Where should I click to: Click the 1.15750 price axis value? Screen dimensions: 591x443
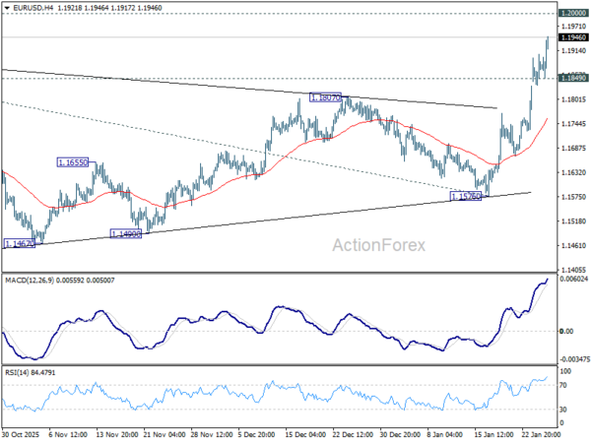[573, 197]
